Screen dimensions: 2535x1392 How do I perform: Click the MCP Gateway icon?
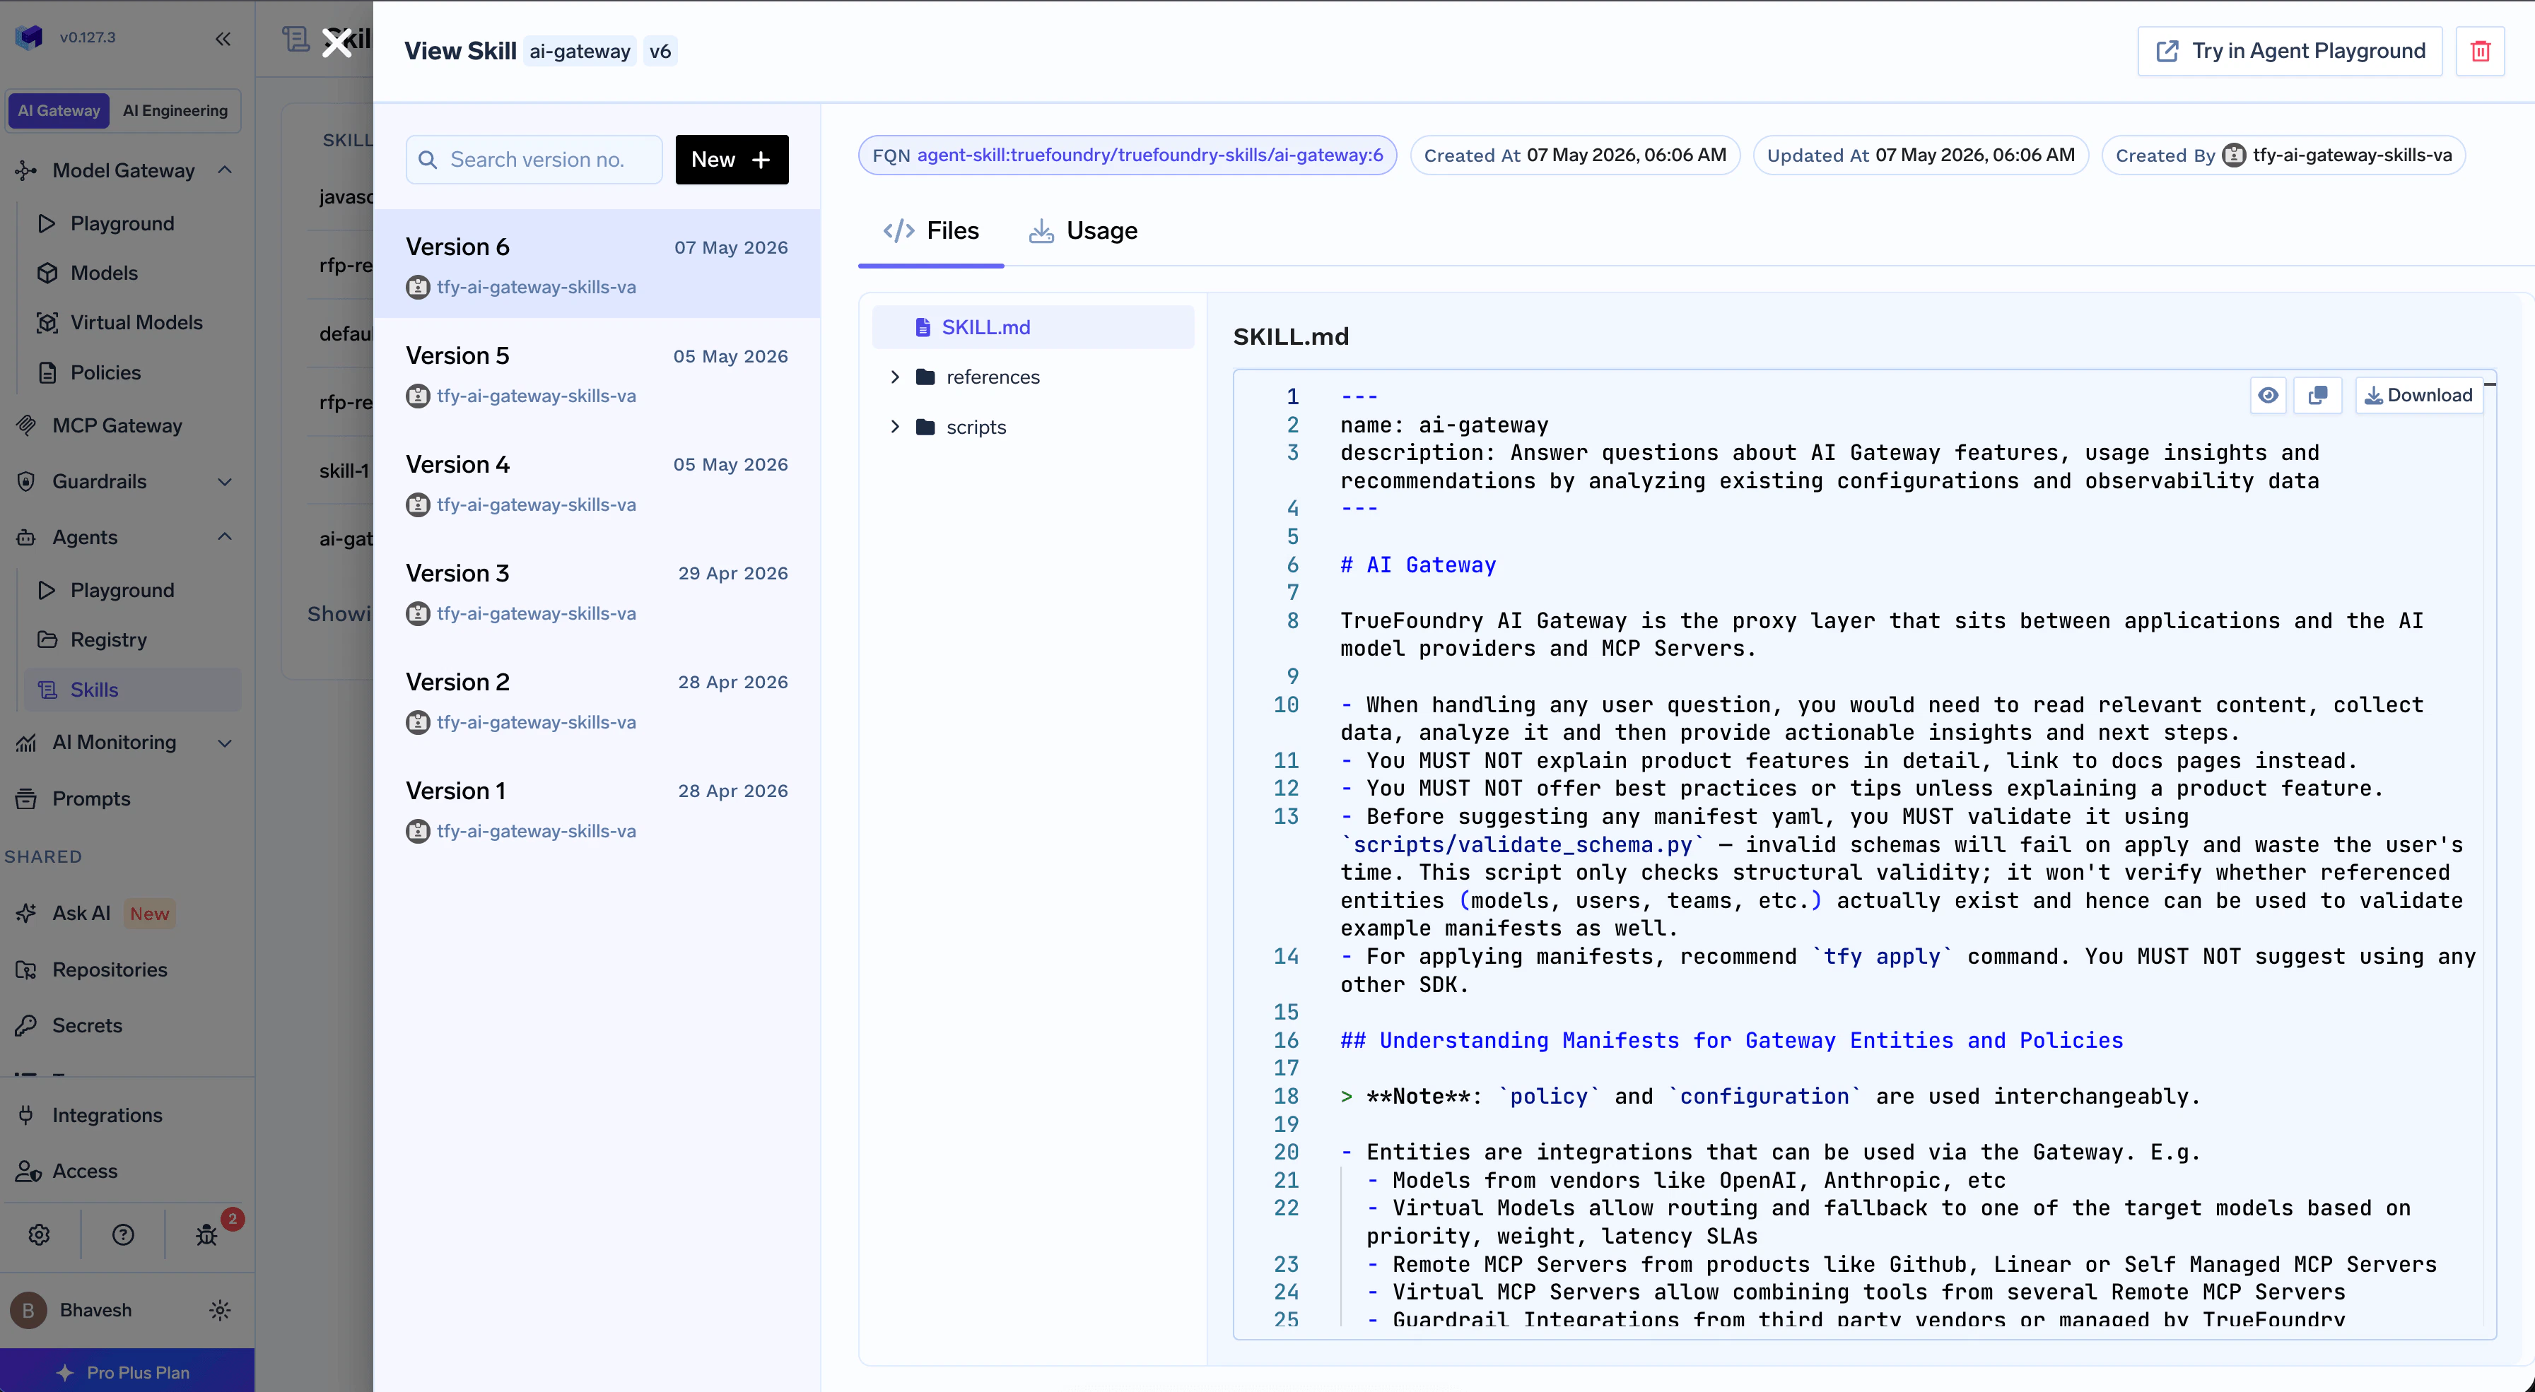coord(27,426)
